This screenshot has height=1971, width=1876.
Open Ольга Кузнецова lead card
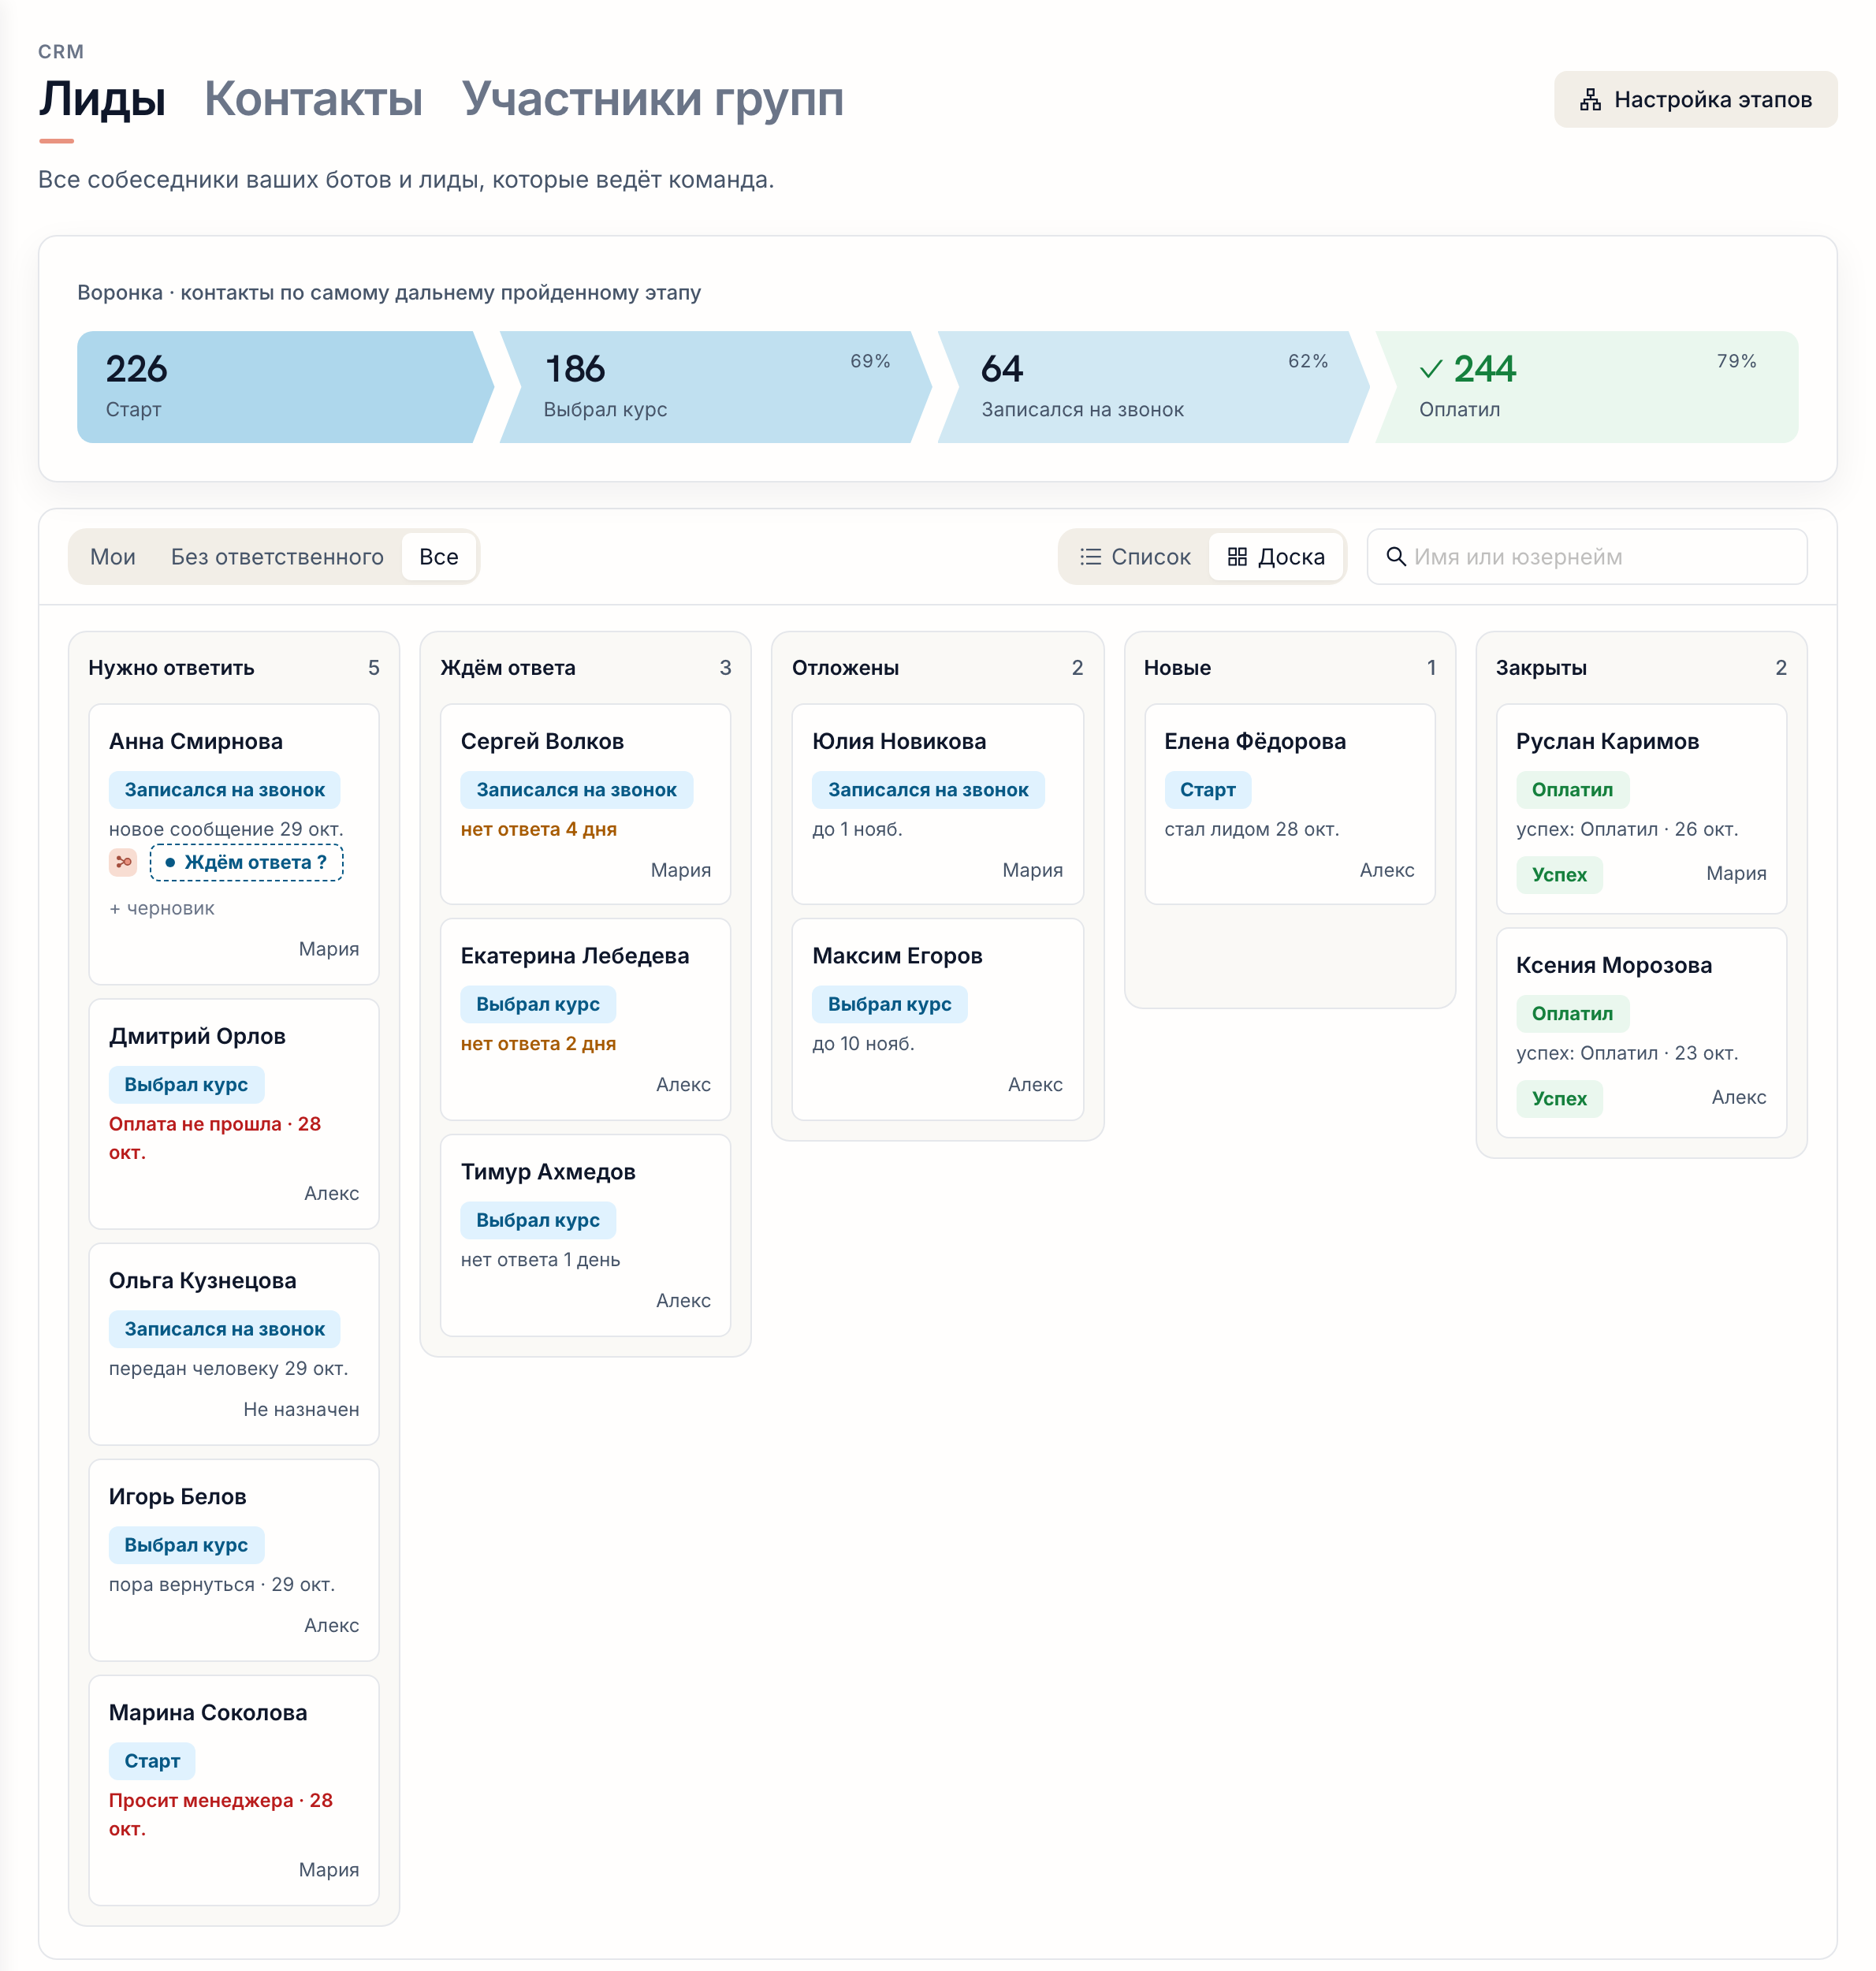coord(234,1343)
